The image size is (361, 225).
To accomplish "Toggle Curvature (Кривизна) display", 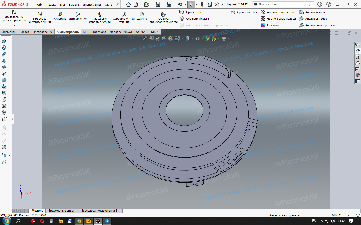I will (270, 25).
